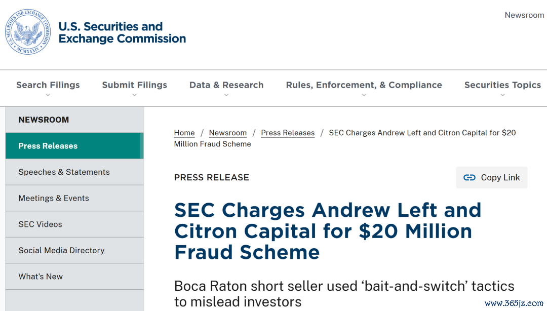The height and width of the screenshot is (311, 547).
Task: Click the SEC eagle seal logo
Action: pos(28,32)
